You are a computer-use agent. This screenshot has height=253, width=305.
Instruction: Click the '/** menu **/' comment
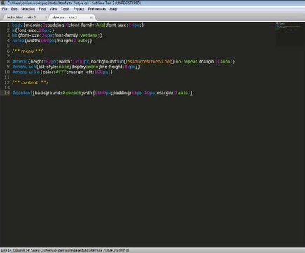[x=27, y=51]
